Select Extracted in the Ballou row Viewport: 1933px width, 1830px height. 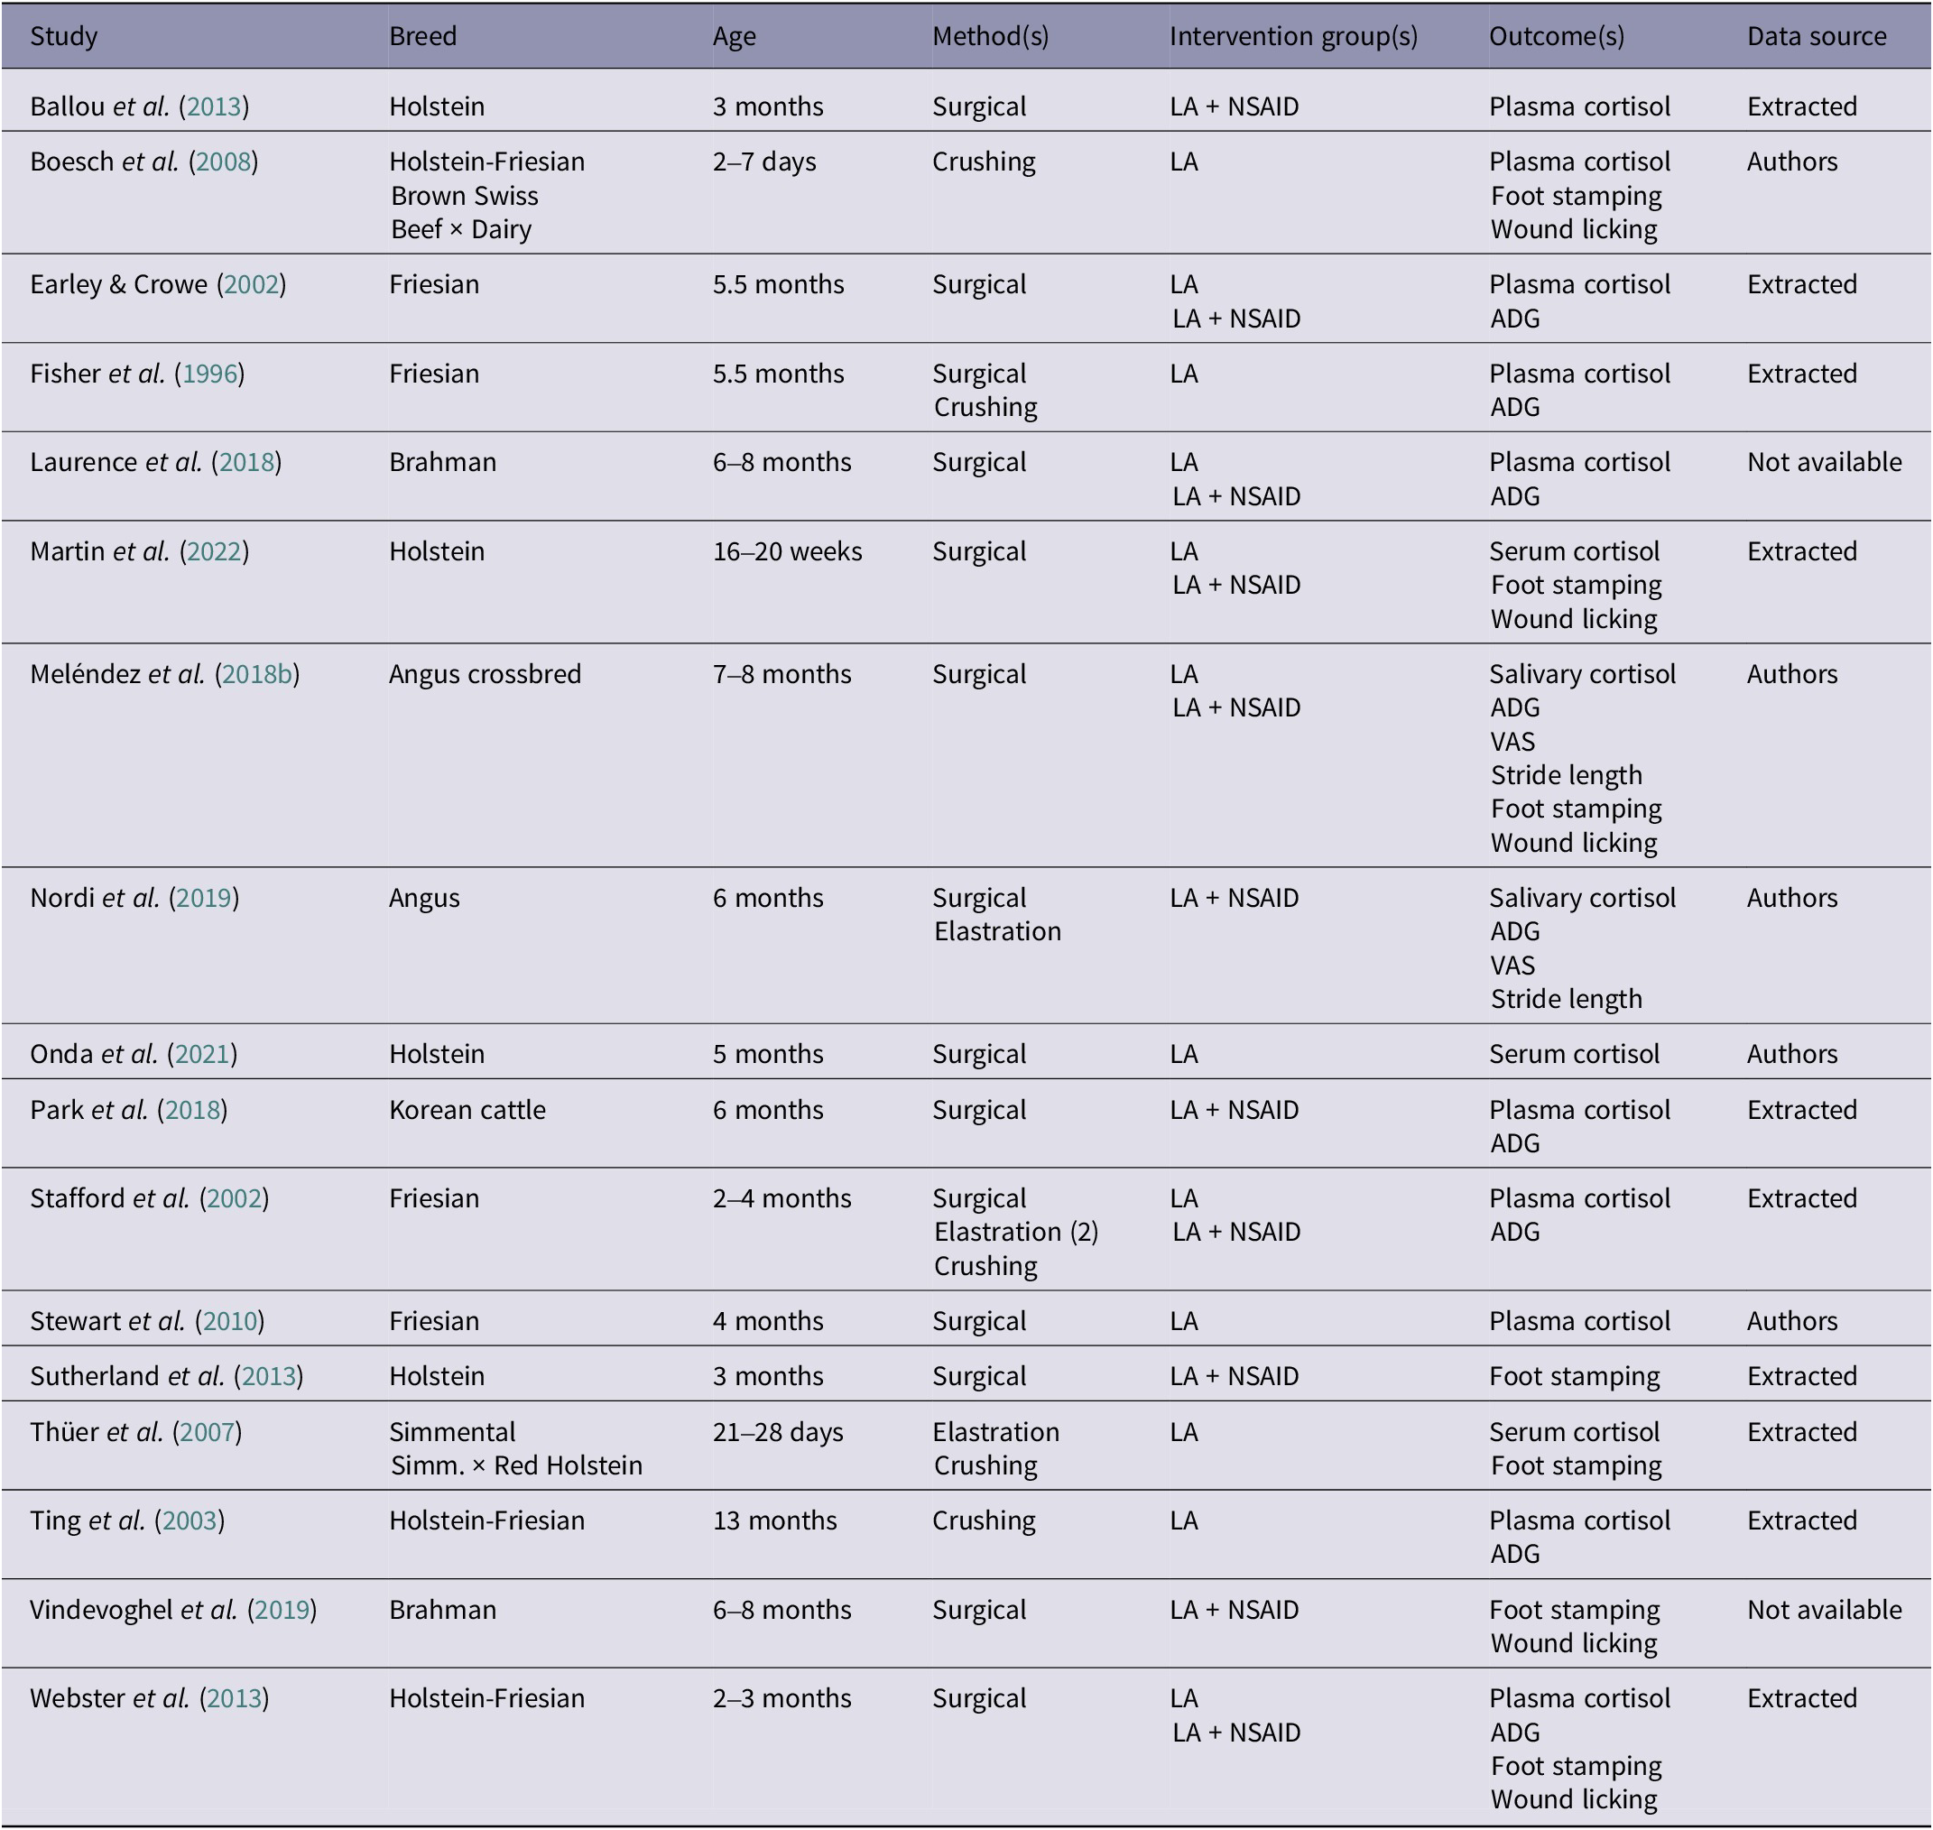pyautogui.click(x=1801, y=106)
